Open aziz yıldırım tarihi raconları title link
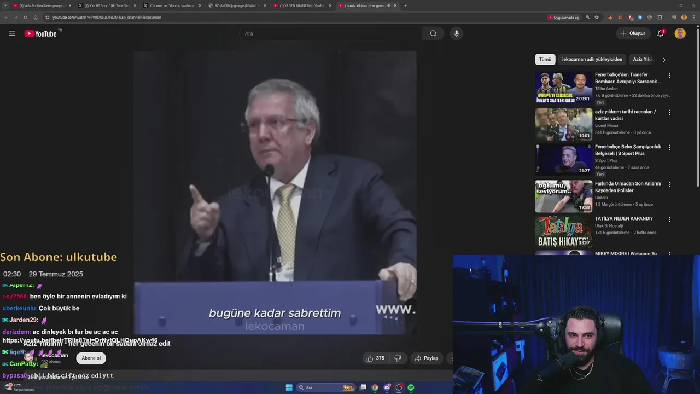 [x=626, y=115]
